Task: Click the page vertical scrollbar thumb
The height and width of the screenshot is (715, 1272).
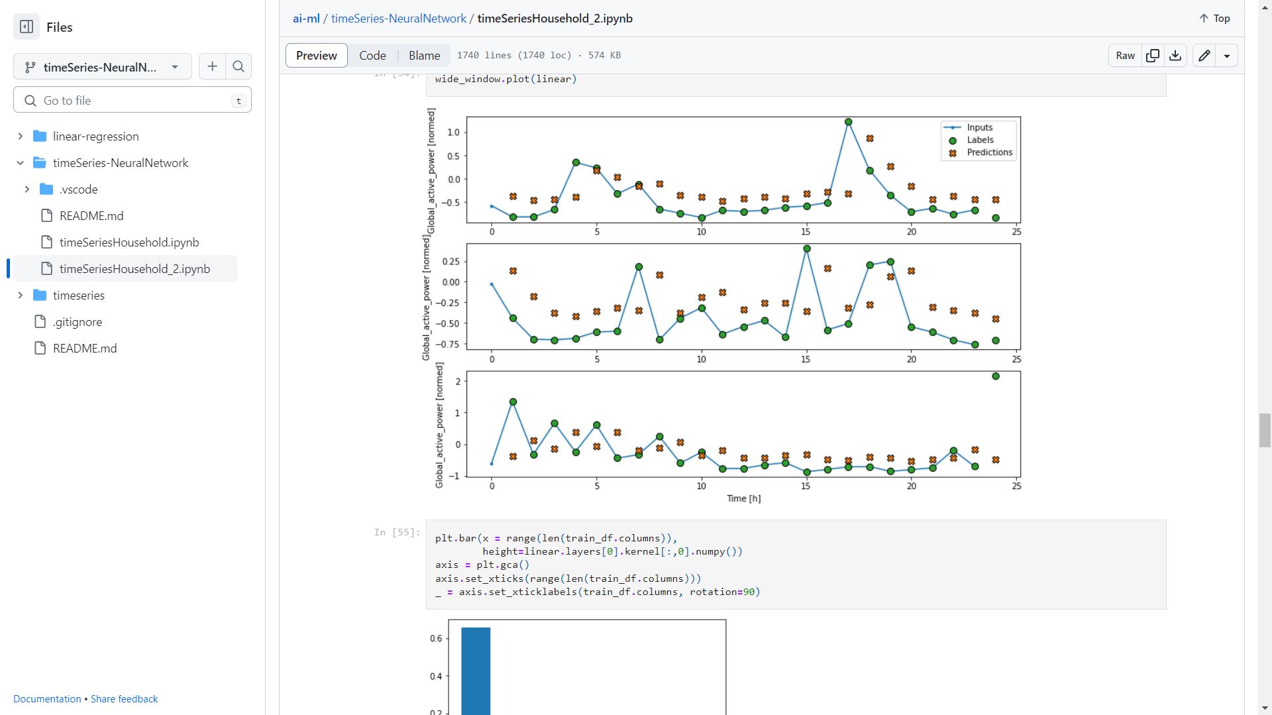Action: pos(1265,430)
